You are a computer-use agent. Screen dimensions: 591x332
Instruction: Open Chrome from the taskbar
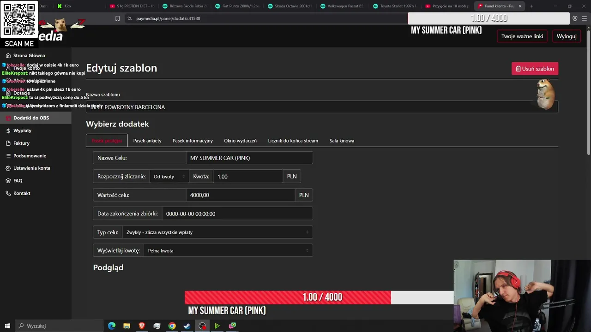[x=172, y=326]
